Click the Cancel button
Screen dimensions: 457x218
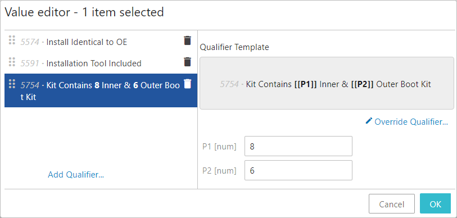[392, 204]
